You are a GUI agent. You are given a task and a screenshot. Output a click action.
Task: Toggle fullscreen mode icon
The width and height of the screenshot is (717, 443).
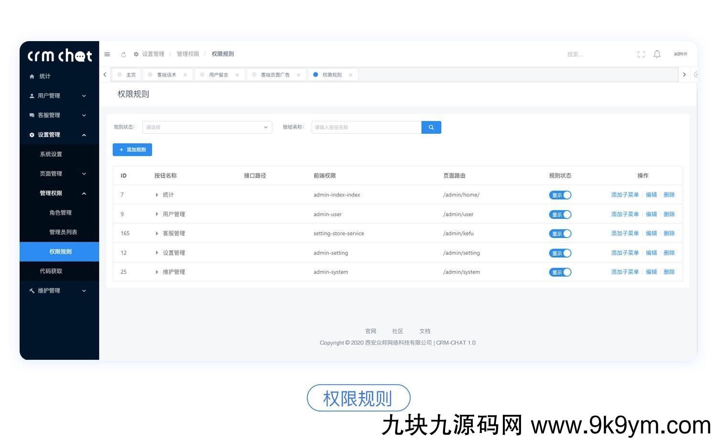coord(641,54)
